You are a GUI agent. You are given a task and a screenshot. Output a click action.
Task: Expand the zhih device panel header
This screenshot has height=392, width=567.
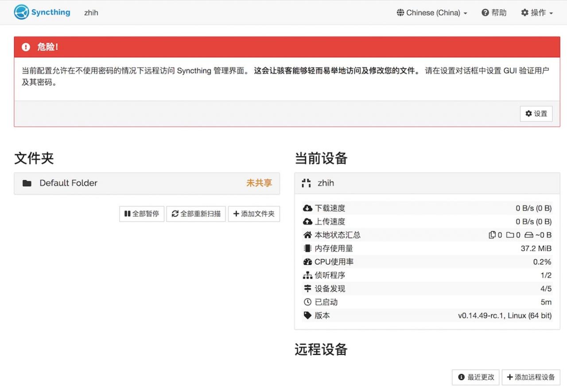point(427,183)
